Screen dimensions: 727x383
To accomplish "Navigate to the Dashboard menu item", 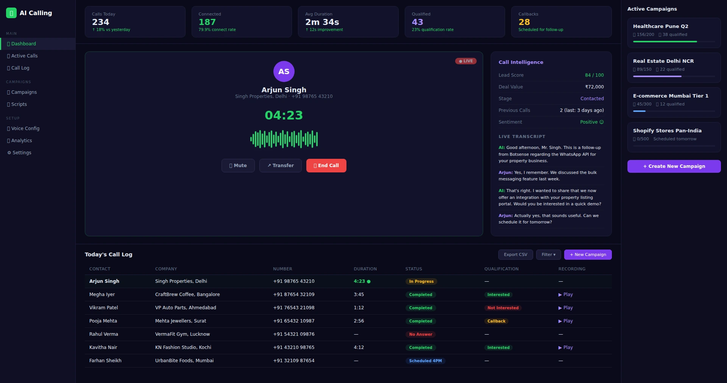I will (24, 44).
